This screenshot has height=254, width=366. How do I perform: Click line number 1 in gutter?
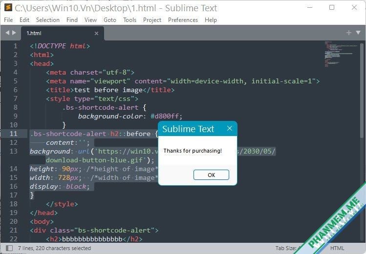coord(15,46)
